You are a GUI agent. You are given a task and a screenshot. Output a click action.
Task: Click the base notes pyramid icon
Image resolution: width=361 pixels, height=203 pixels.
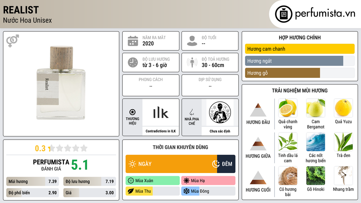pyautogui.click(x=258, y=178)
